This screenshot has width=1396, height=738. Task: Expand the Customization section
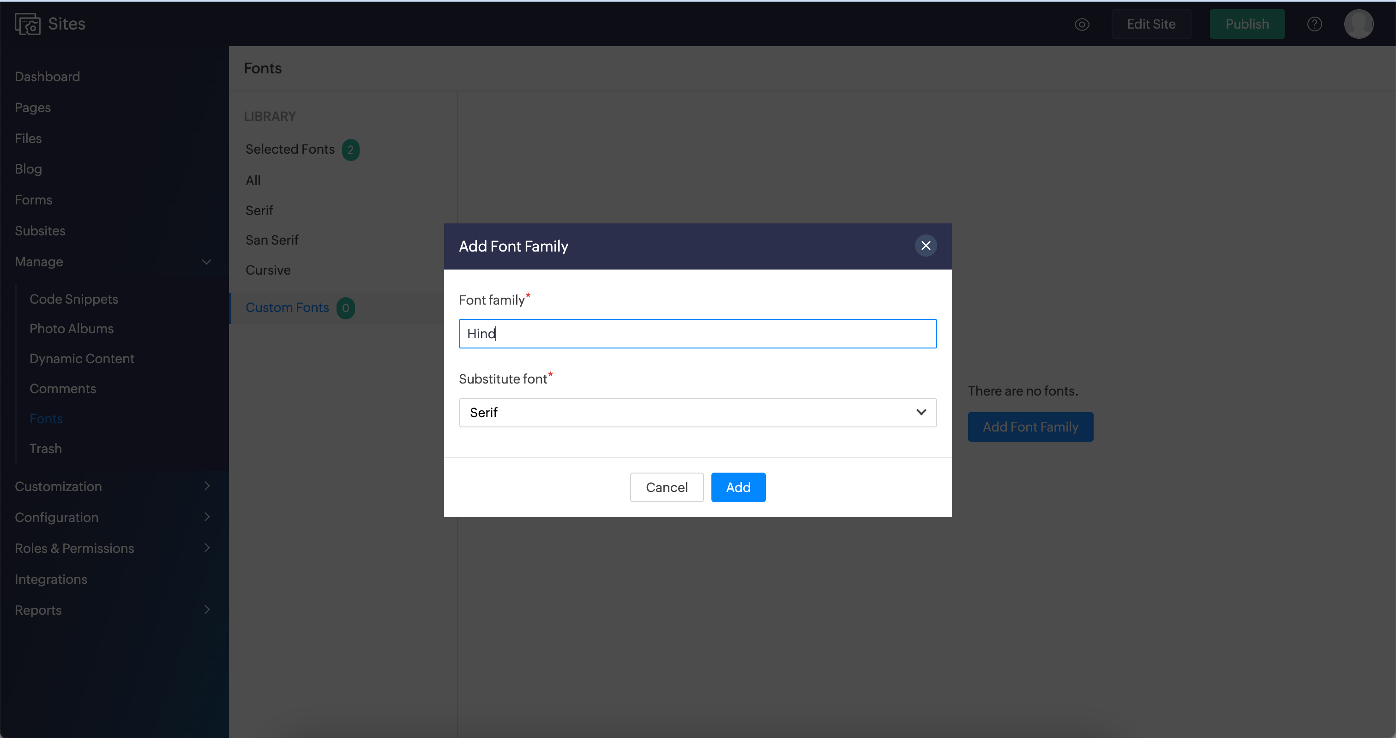point(206,486)
